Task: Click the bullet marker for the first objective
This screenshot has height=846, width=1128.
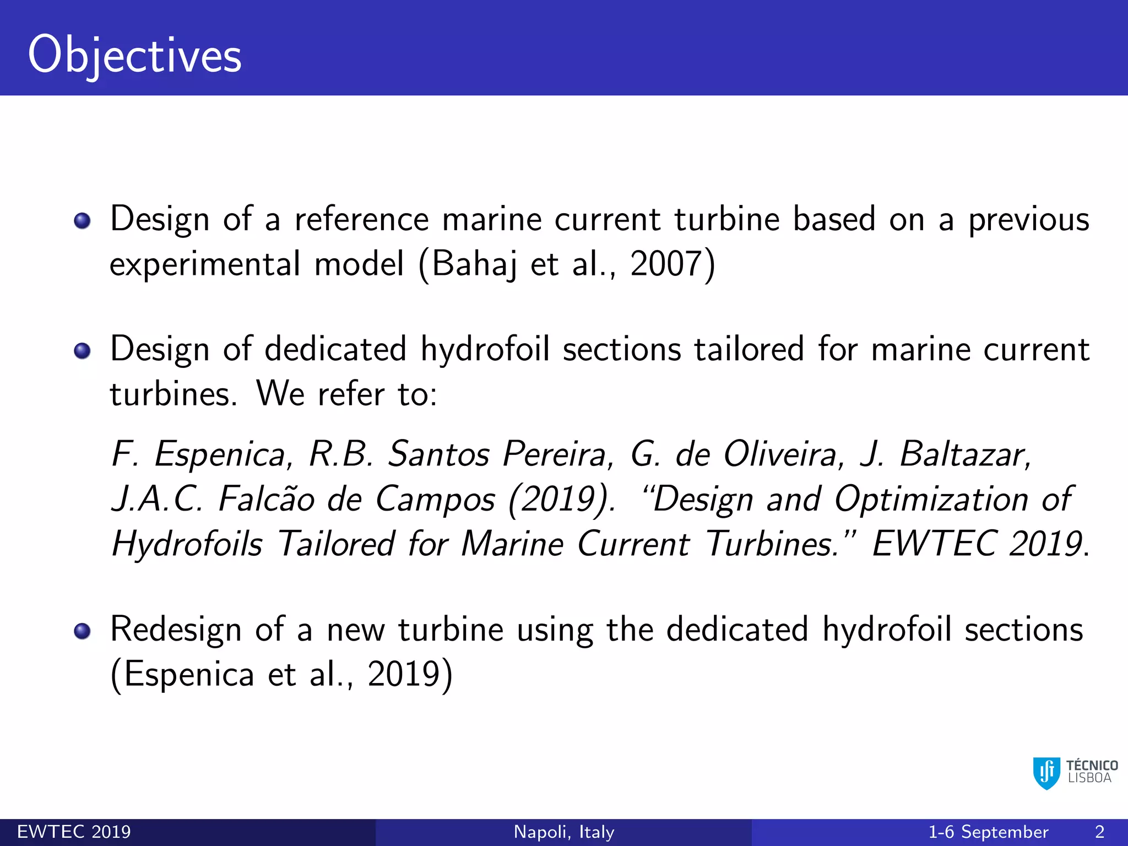Action: tap(82, 221)
